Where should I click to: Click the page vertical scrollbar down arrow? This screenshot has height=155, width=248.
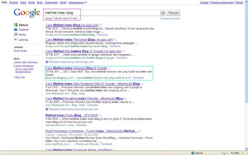pyautogui.click(x=246, y=149)
